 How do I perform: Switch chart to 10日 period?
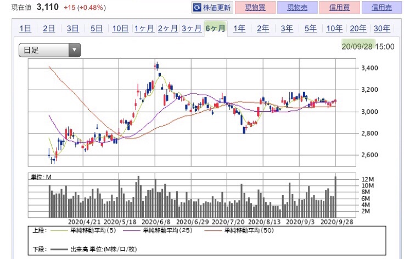coord(120,29)
